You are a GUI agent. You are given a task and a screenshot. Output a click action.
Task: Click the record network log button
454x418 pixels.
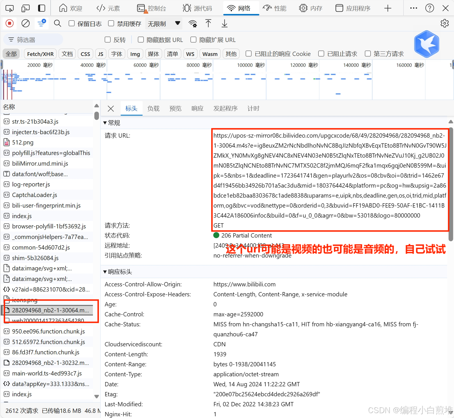coord(9,23)
